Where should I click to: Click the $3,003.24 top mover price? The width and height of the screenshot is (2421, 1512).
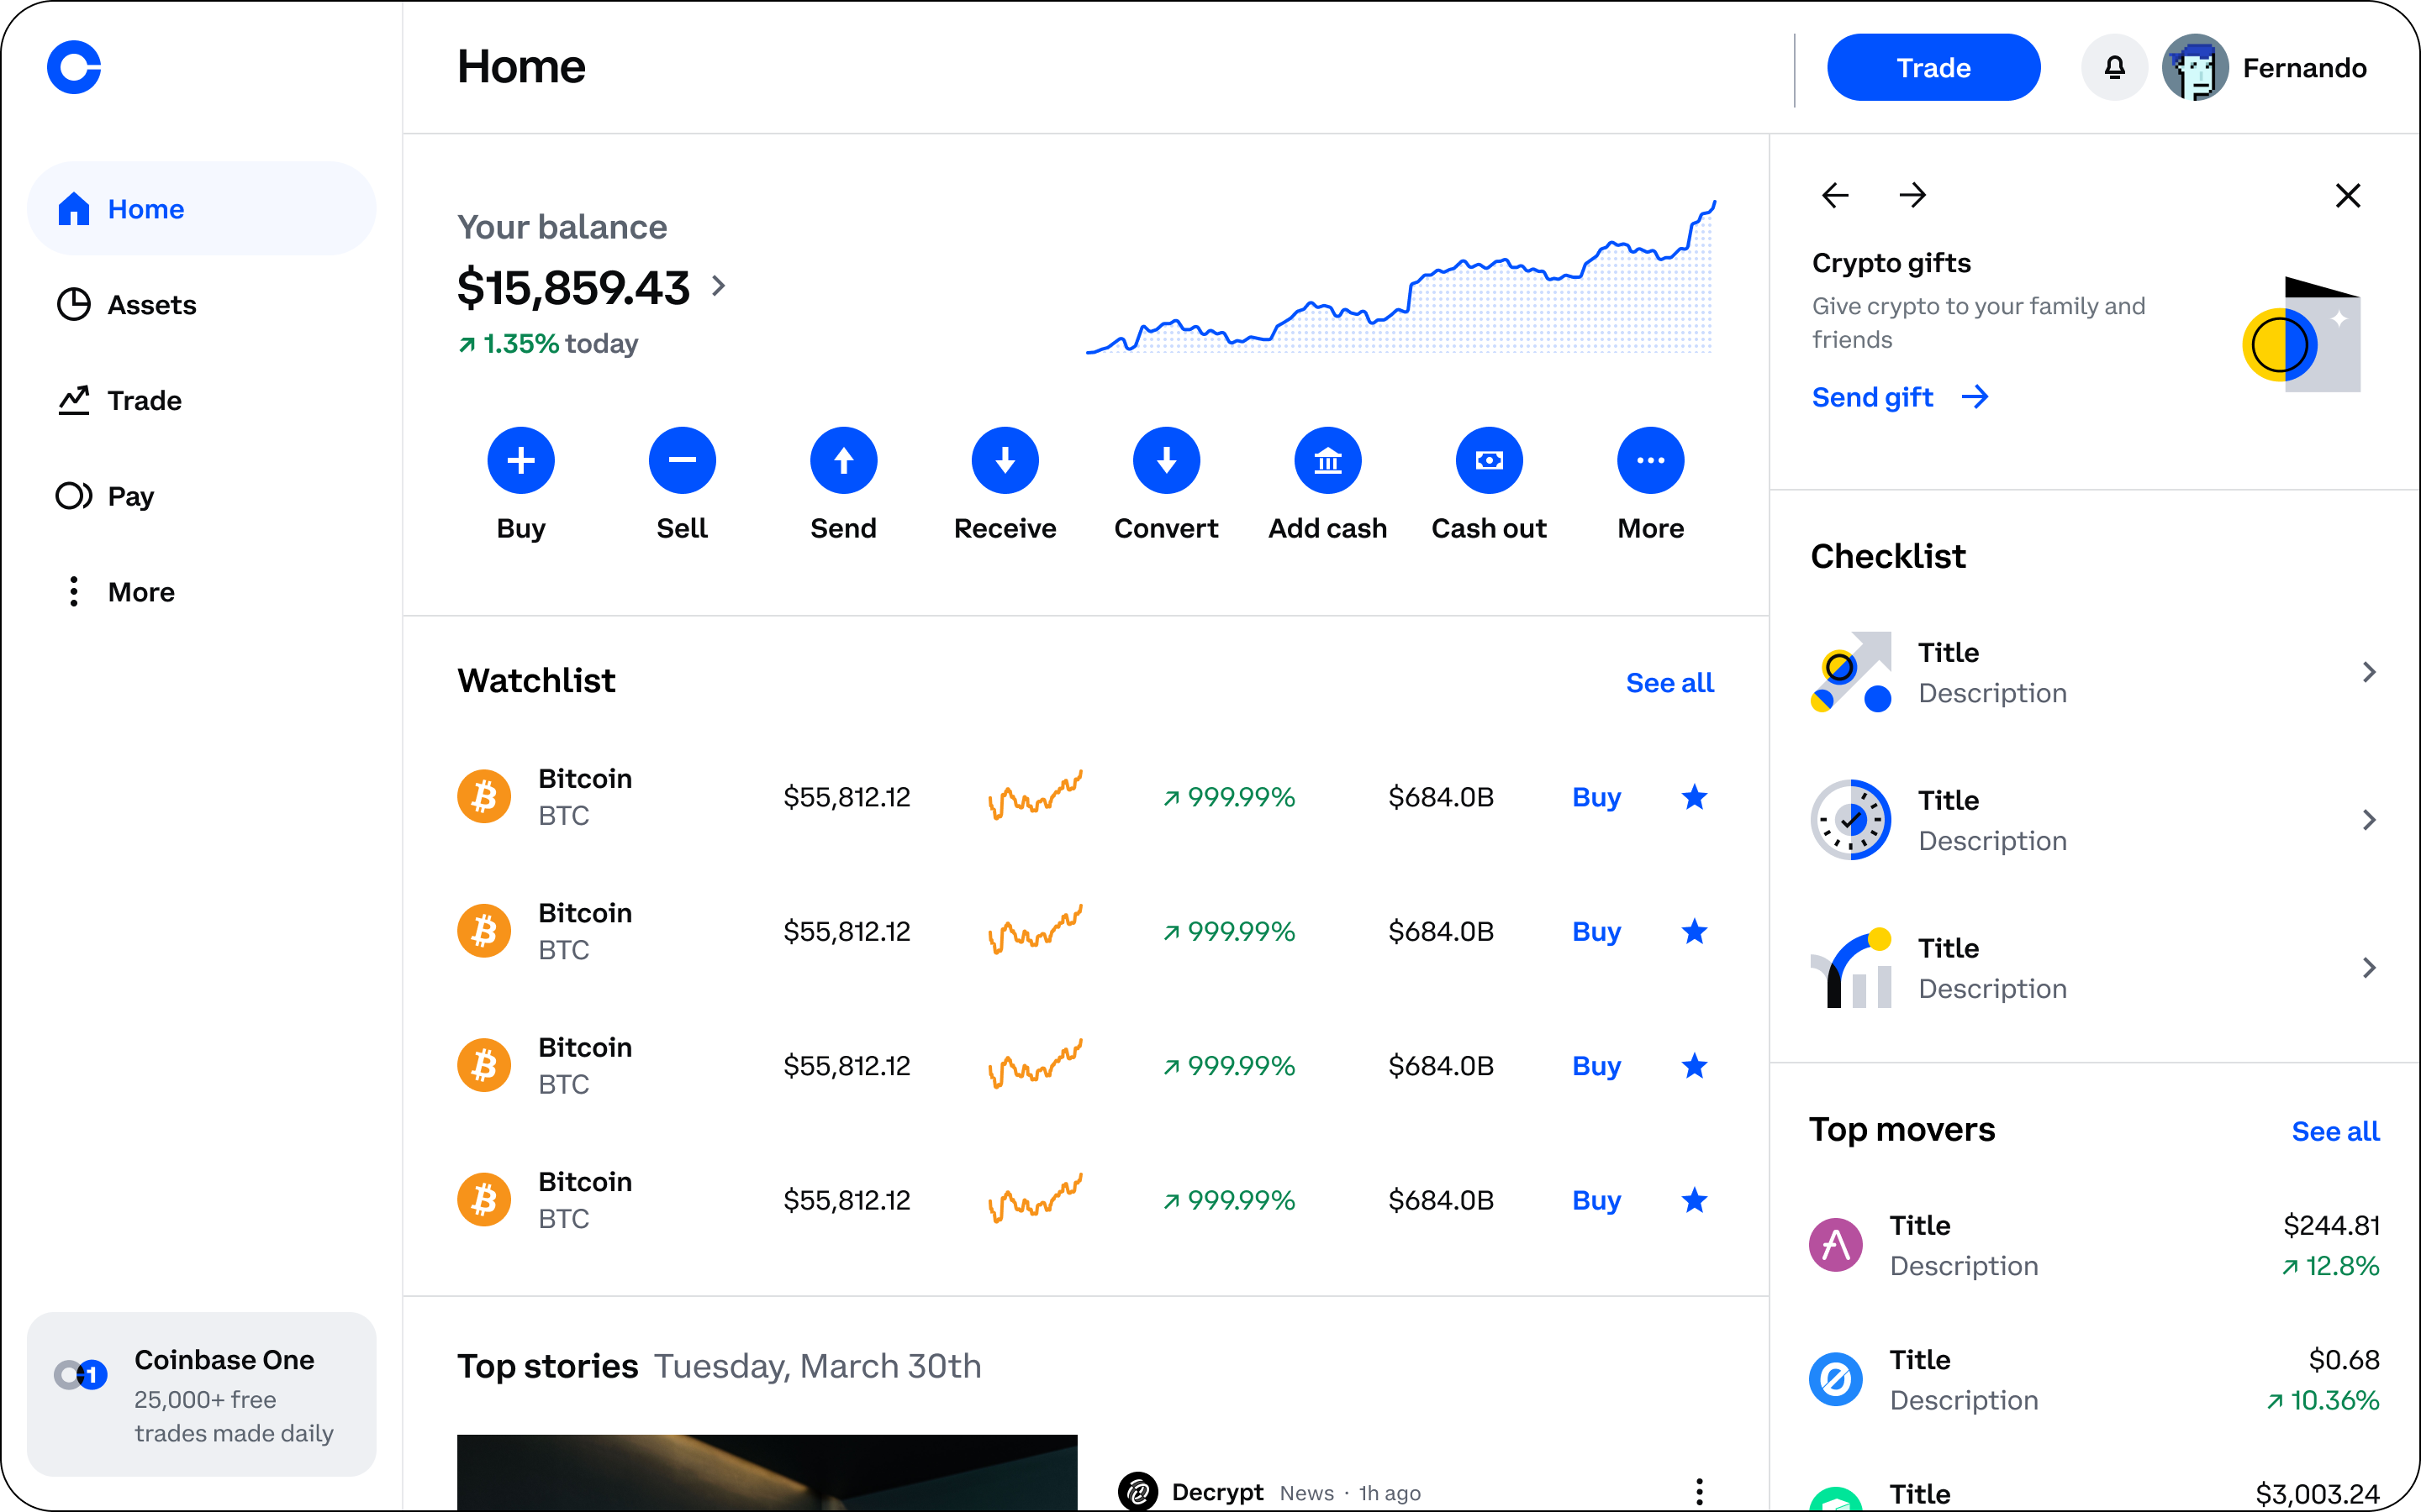point(2317,1494)
